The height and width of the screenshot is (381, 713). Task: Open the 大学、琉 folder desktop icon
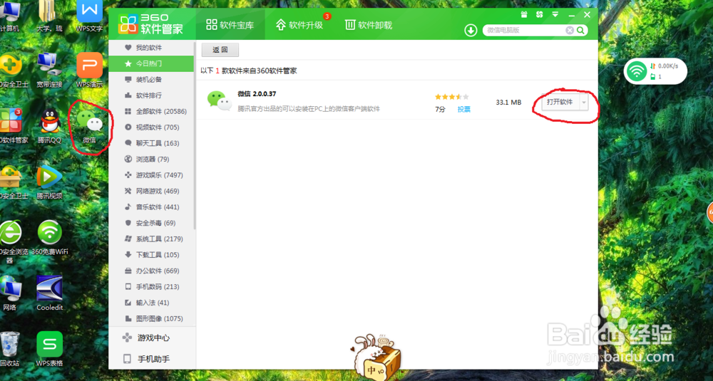pyautogui.click(x=49, y=16)
